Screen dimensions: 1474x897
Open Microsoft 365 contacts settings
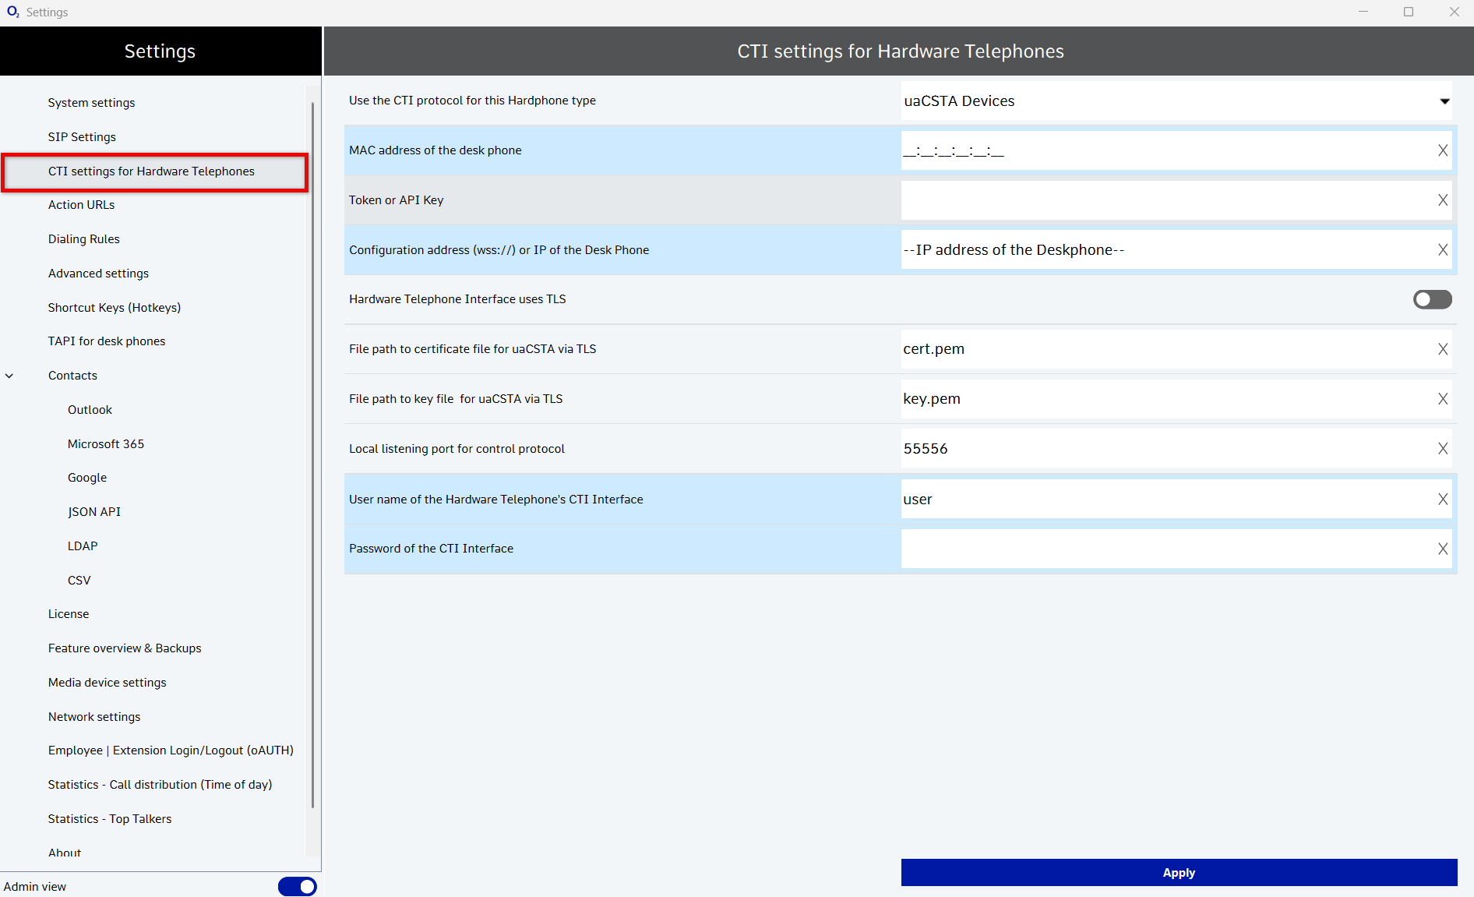point(106,444)
